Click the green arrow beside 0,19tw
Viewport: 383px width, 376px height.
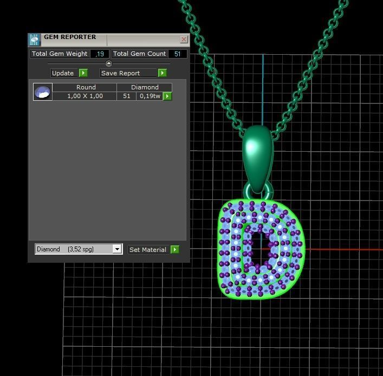(x=167, y=96)
